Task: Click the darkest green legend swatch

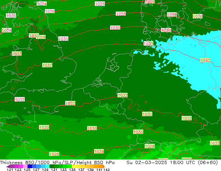Action: [x=52, y=166]
